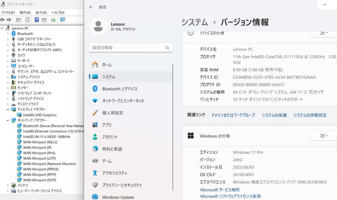The image size is (337, 200).
Task: Select Bluetooth Device (Personal Area Network) entry
Action: pos(53,126)
